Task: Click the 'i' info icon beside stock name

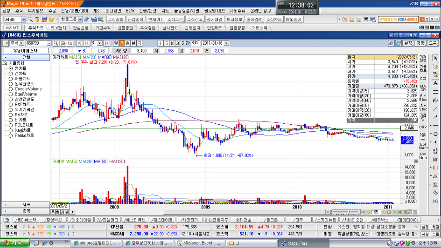Action: coord(51,50)
